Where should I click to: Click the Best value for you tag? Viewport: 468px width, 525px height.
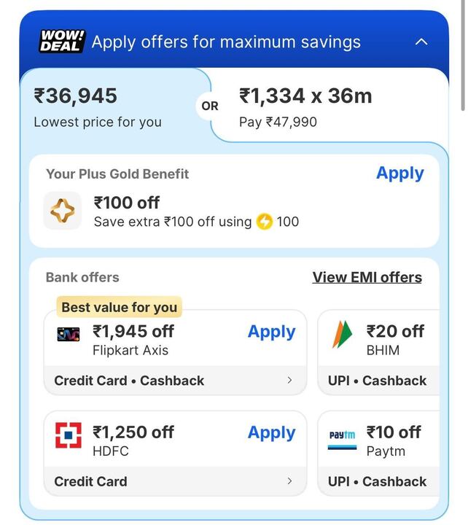(x=119, y=307)
